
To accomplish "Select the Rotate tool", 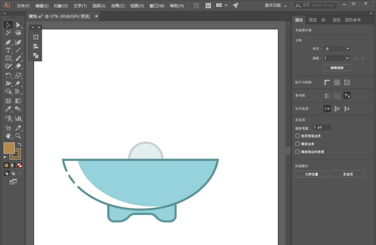I will tap(8, 76).
